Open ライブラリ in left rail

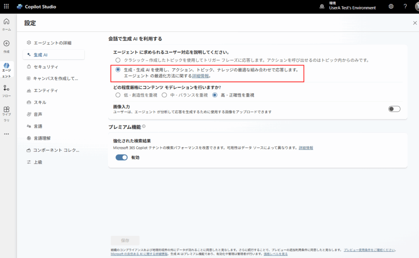pos(7,114)
